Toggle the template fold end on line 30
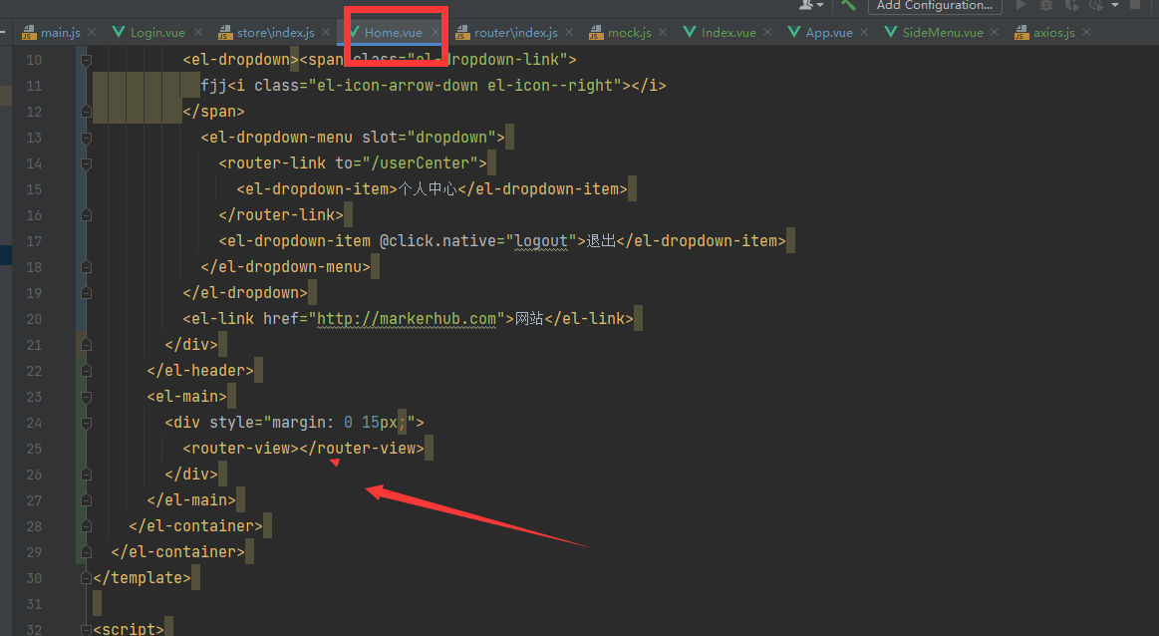The image size is (1159, 636). click(86, 577)
